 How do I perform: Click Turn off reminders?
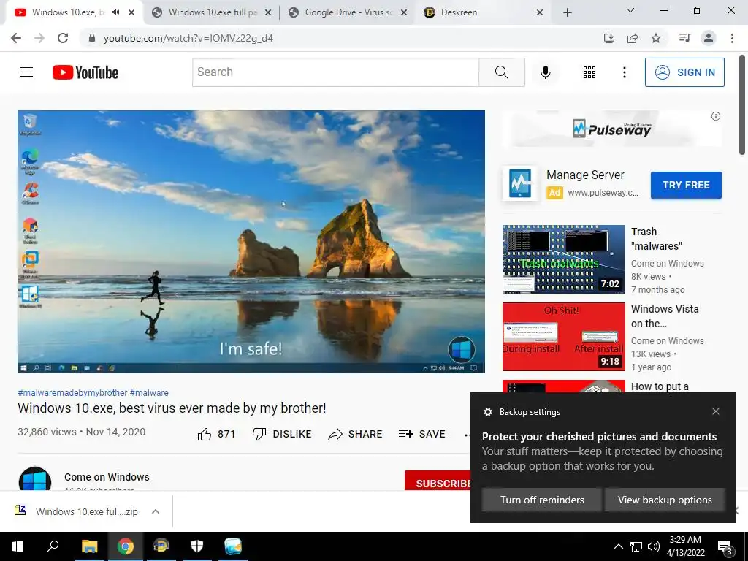click(x=542, y=500)
